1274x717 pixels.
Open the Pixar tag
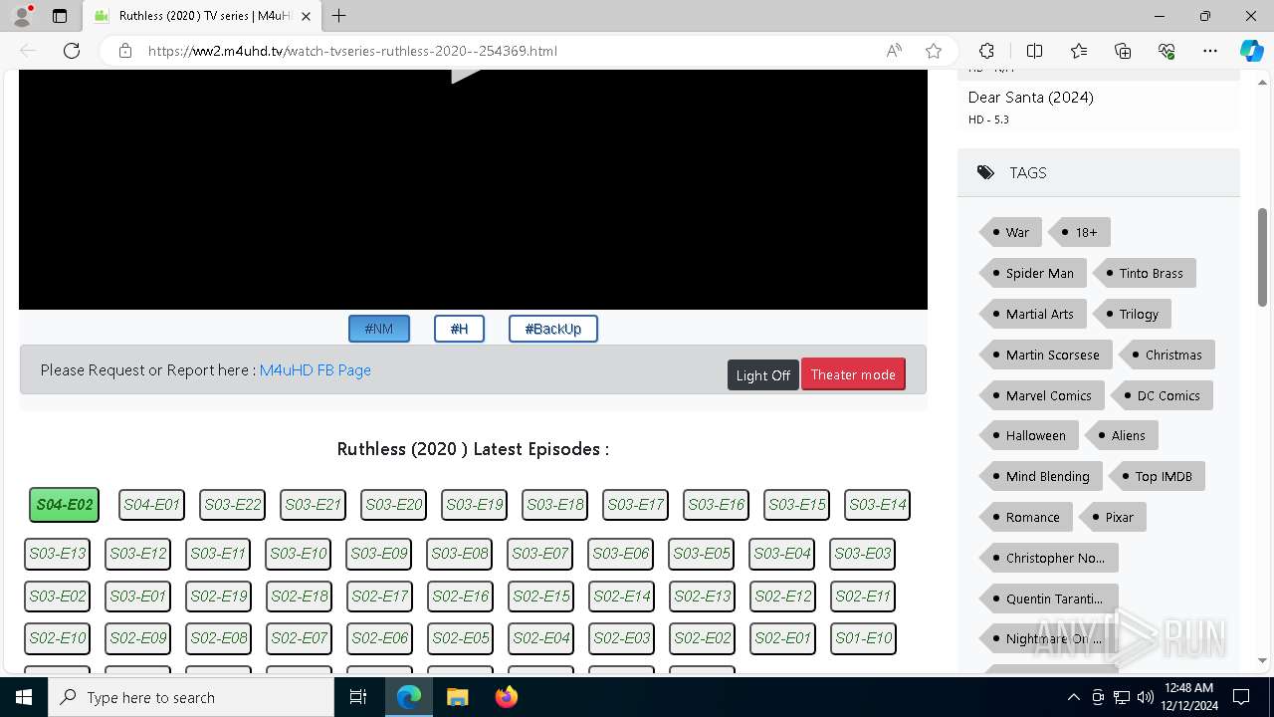[1113, 517]
